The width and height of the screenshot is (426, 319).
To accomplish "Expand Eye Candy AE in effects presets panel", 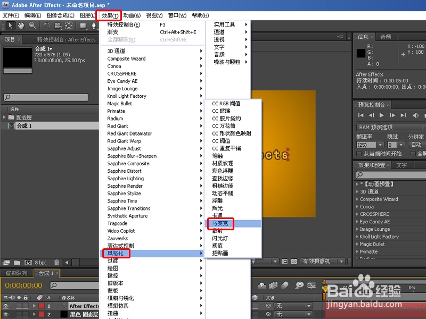I will (357, 222).
